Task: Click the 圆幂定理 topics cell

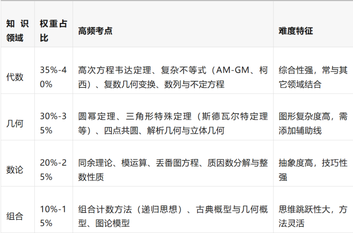Action: [172, 123]
